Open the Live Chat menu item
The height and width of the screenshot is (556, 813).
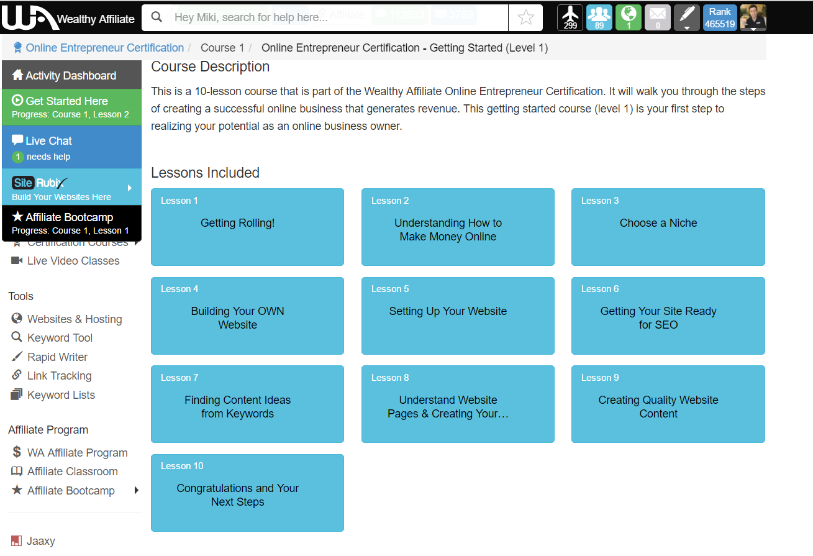coord(71,147)
